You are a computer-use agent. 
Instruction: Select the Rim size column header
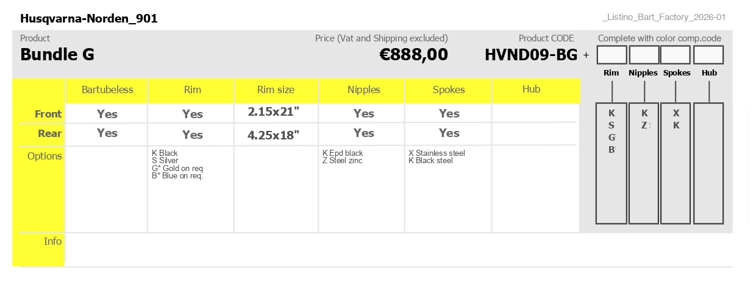click(276, 90)
